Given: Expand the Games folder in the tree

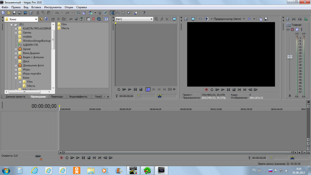Looking at the screenshot, I should (16, 33).
